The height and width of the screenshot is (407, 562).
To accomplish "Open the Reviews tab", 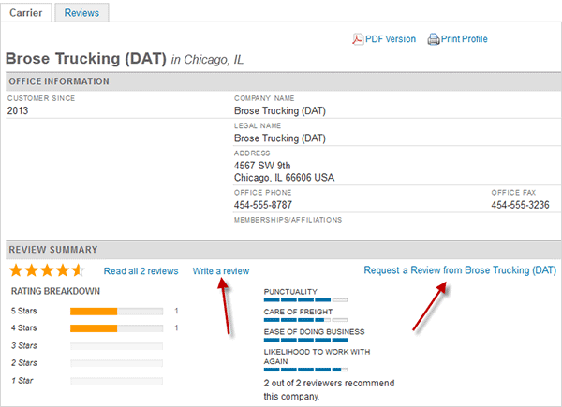I will 81,13.
